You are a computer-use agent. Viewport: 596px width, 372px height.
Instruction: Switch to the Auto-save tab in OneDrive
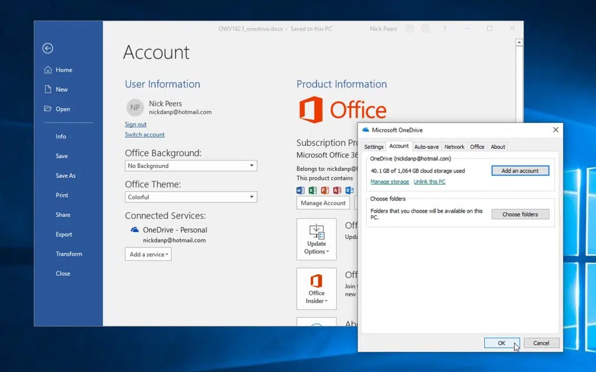click(427, 147)
